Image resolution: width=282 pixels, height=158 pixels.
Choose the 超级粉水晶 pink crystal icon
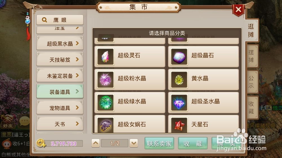click(x=105, y=80)
